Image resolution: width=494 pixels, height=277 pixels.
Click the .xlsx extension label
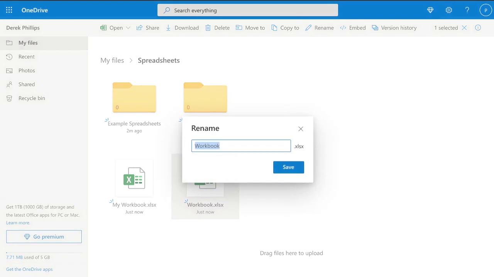click(x=299, y=146)
